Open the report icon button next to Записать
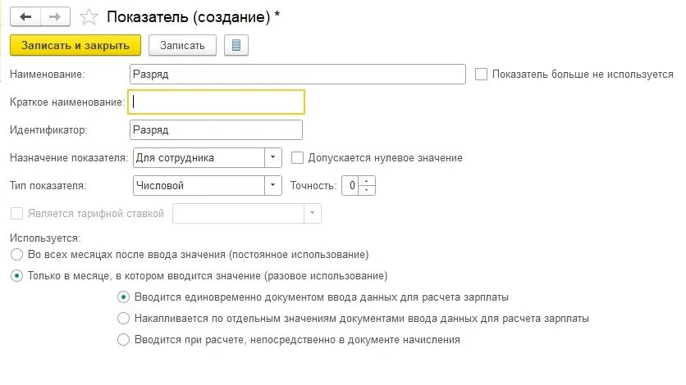The image size is (686, 385). [x=236, y=45]
